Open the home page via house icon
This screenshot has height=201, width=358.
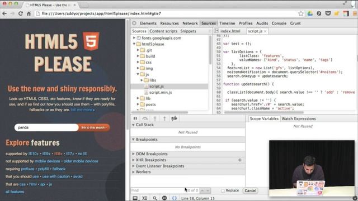pos(29,13)
